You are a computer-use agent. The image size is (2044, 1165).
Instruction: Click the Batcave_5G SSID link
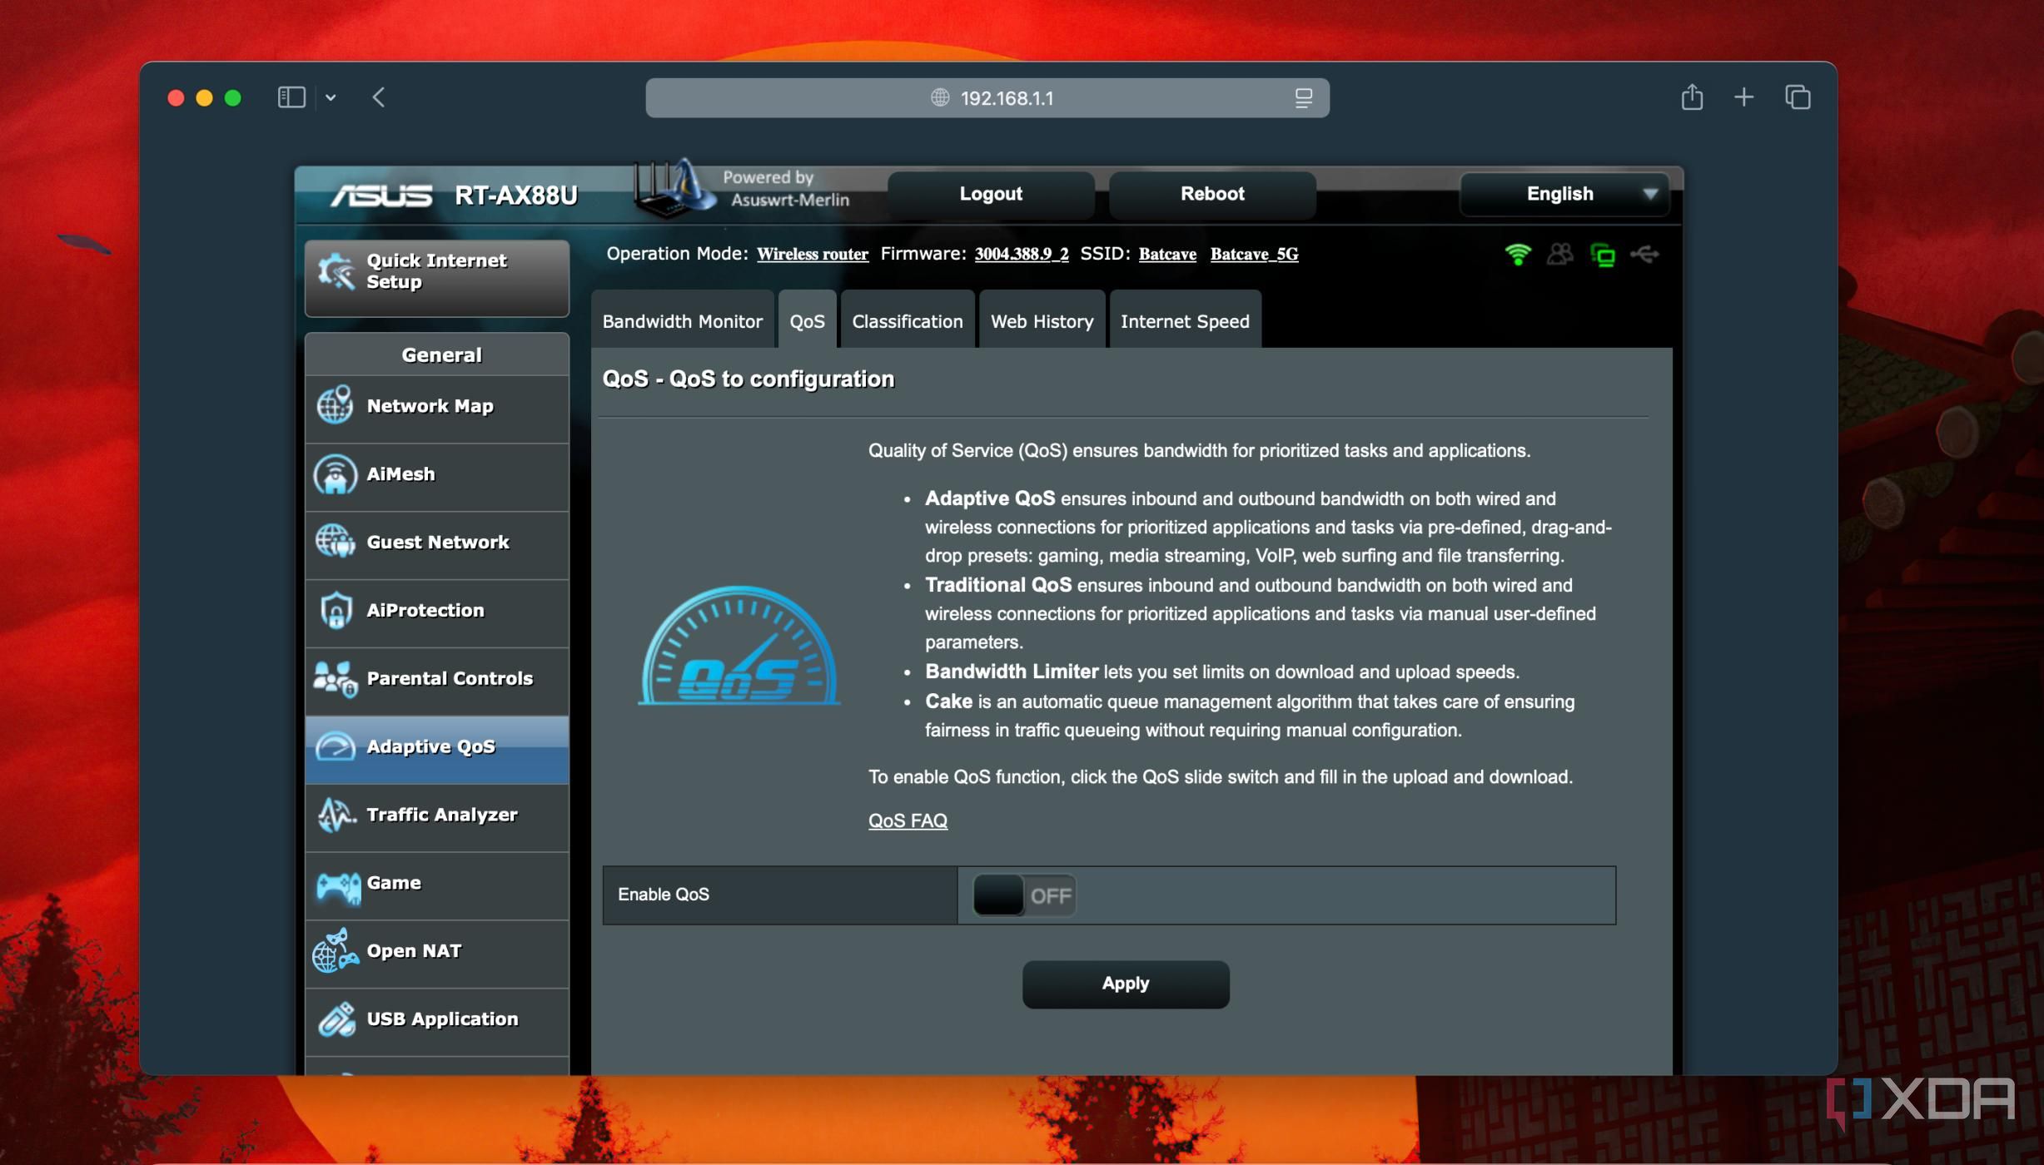pyautogui.click(x=1254, y=255)
